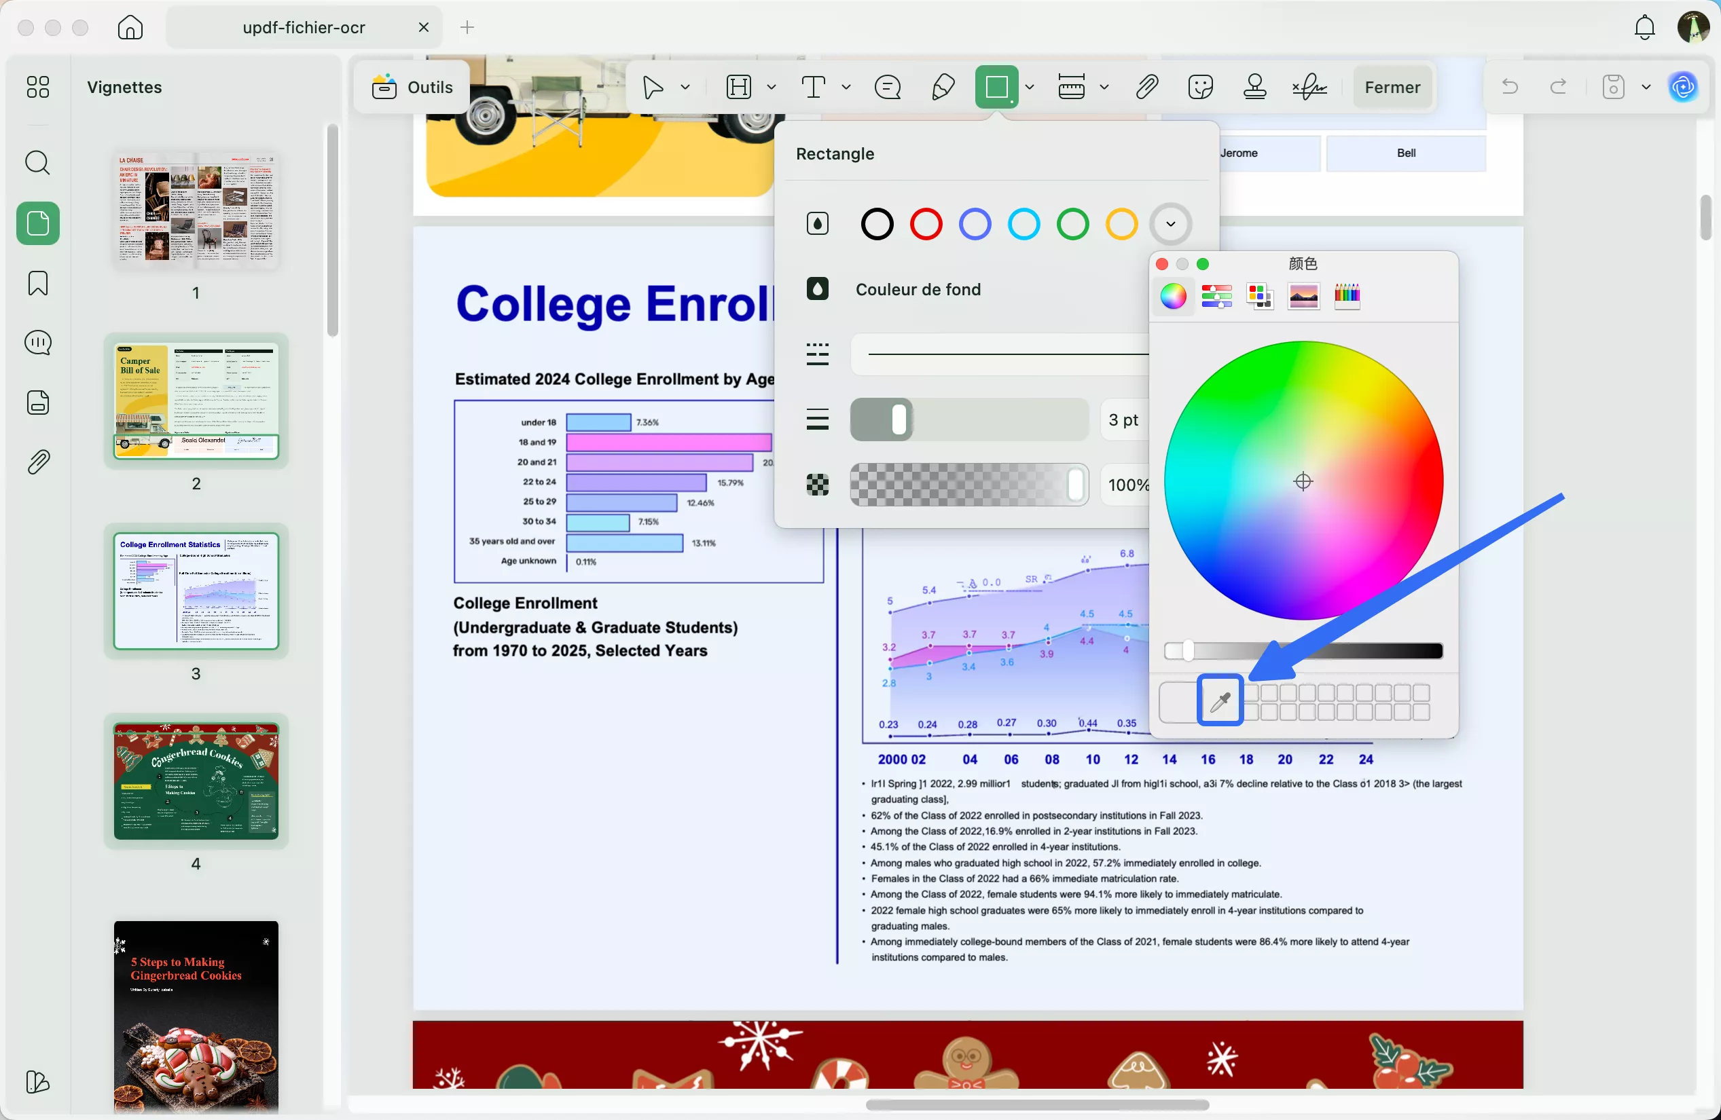
Task: Switch to the pencils color tab
Action: click(1346, 296)
